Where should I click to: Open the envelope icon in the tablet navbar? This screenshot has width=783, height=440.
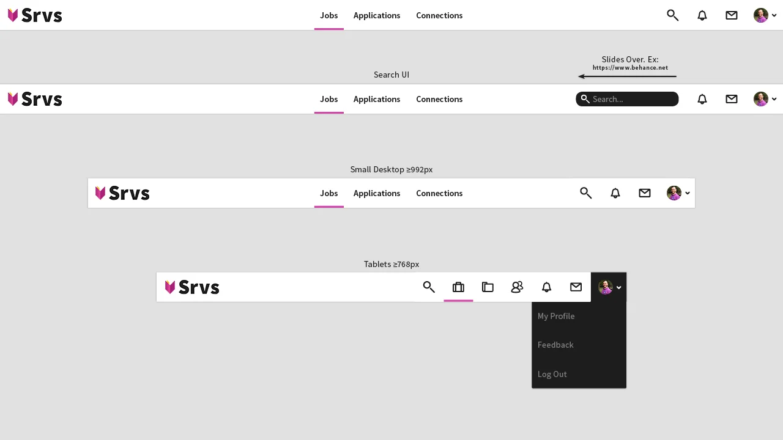[576, 287]
